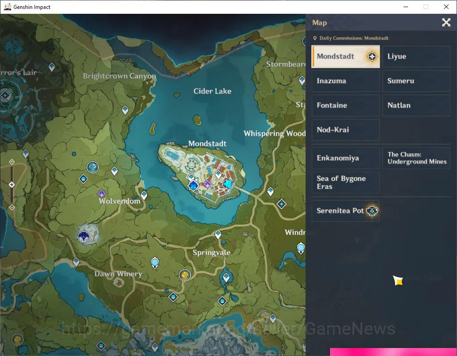
Task: Switch map to Liyue region
Action: 416,57
